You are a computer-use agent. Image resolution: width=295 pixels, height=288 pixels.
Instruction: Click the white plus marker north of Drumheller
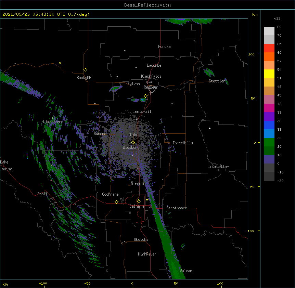pos(209,128)
